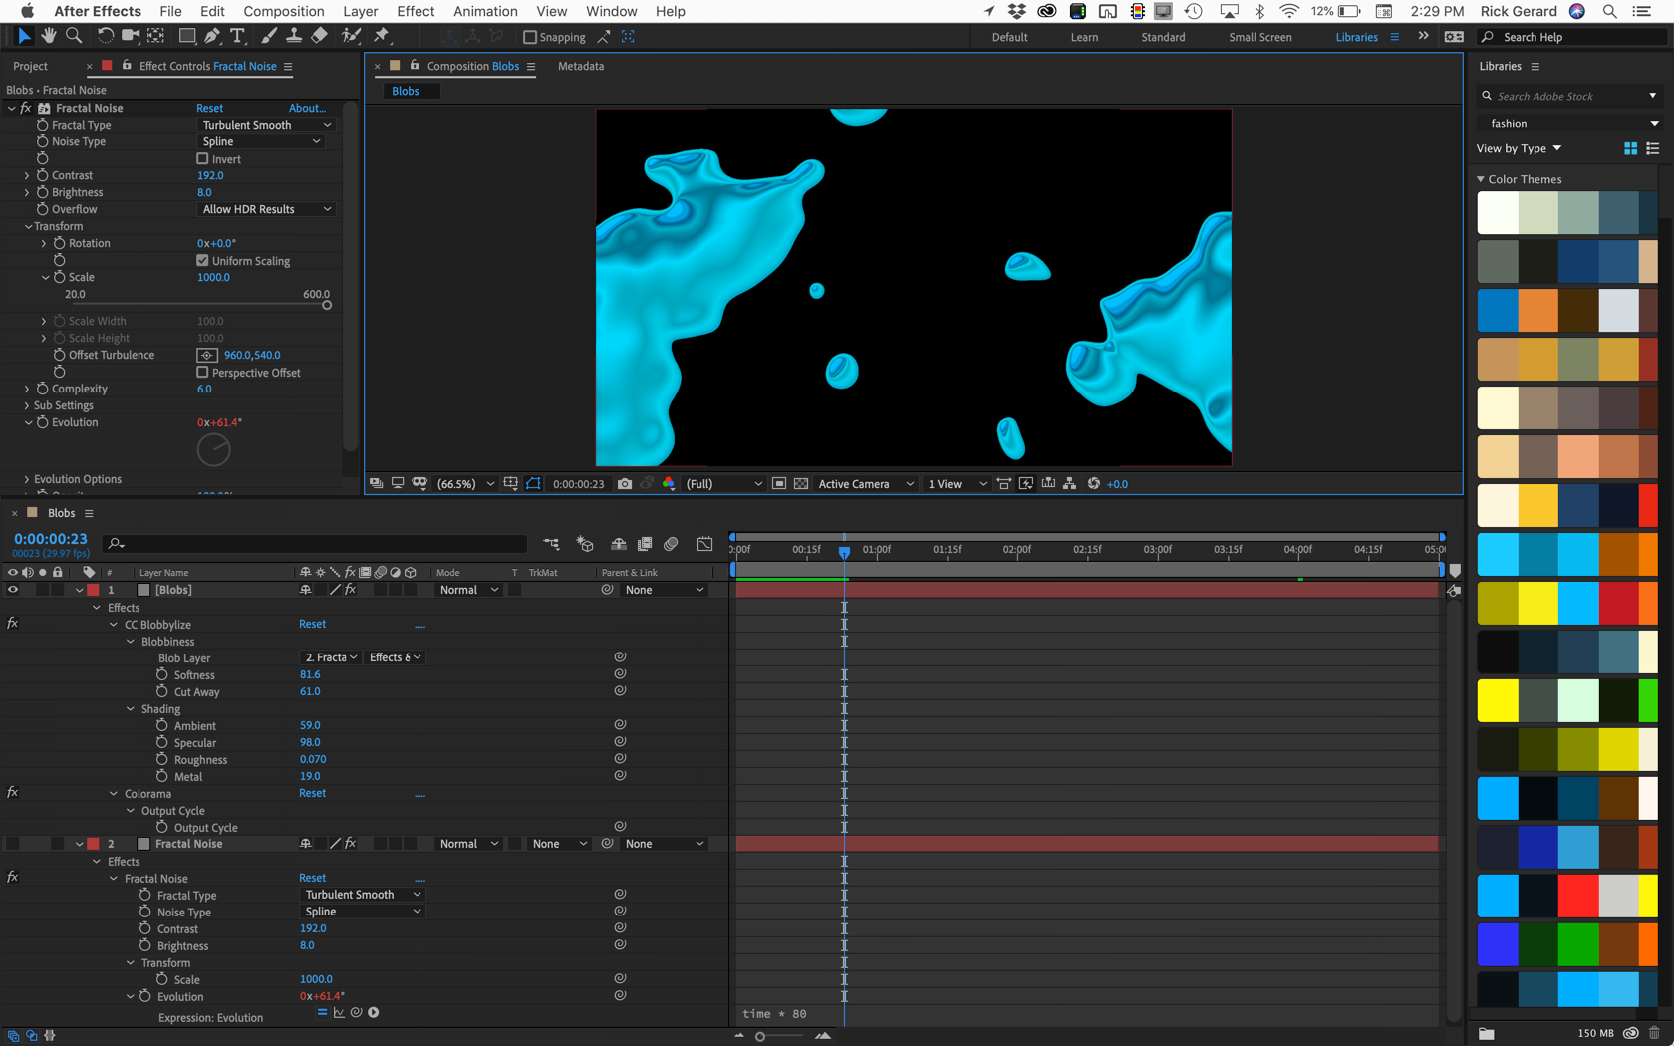Click the About link for Fractal Noise
This screenshot has height=1046, width=1674.
307,108
